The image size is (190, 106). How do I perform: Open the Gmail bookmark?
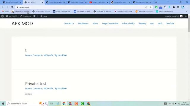click(x=6, y=11)
